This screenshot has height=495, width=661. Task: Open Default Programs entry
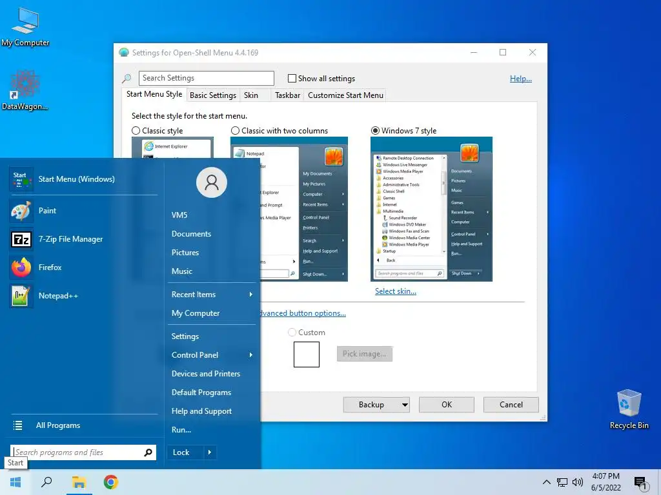pyautogui.click(x=201, y=393)
